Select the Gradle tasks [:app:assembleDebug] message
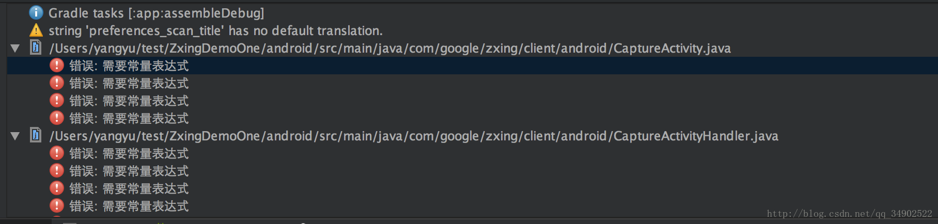This screenshot has width=938, height=224. [x=156, y=13]
